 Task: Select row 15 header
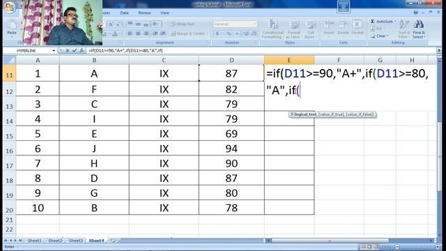(x=9, y=133)
